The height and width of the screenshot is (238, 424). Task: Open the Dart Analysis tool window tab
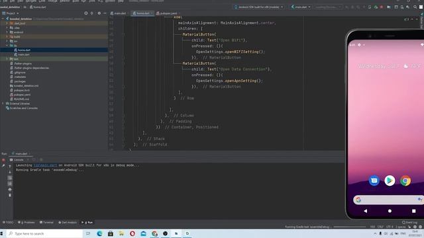[x=68, y=222]
